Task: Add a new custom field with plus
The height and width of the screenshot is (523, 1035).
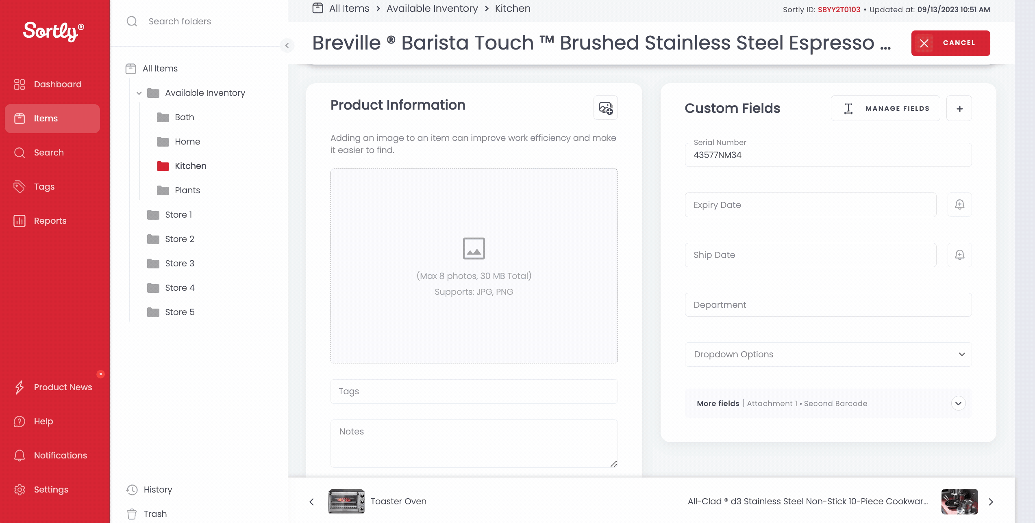Action: click(x=959, y=108)
